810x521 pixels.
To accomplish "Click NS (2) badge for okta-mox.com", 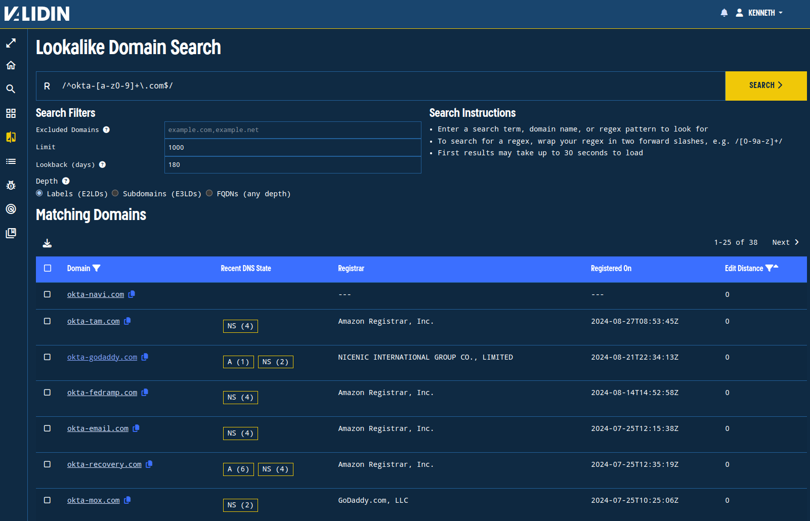I will coord(240,505).
